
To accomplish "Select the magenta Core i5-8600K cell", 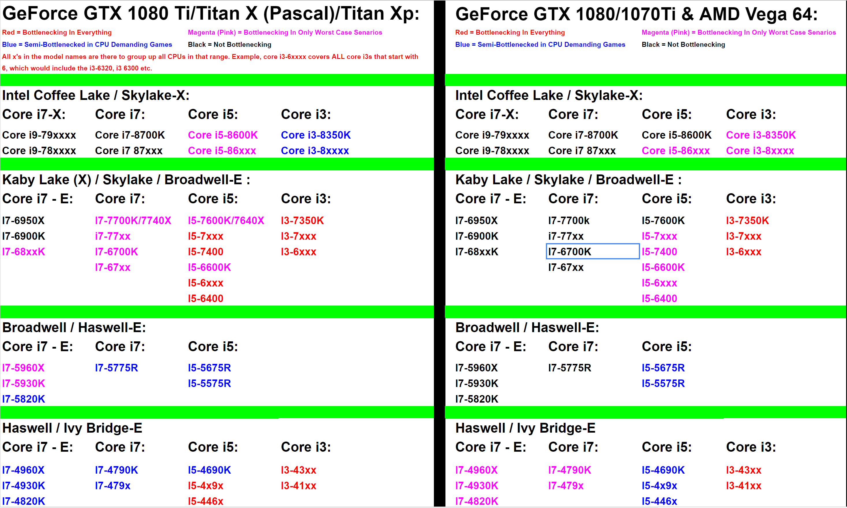I will click(223, 135).
